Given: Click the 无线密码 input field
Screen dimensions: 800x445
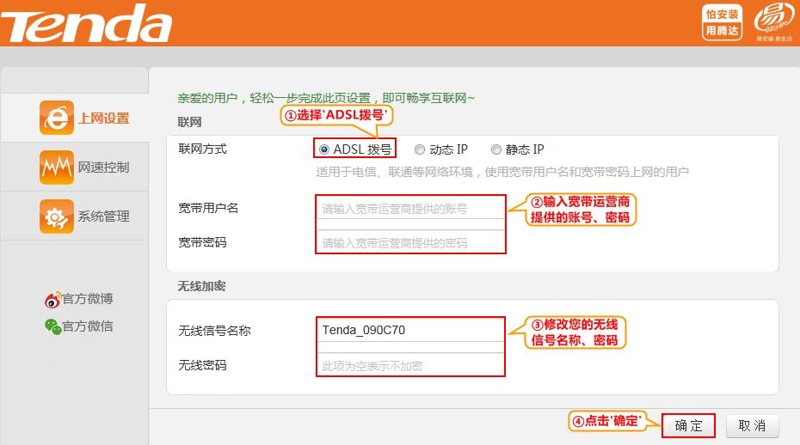Looking at the screenshot, I should coord(410,366).
